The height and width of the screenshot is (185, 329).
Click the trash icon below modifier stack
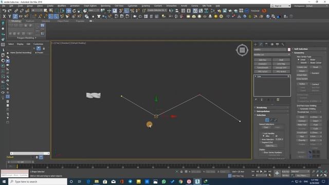278,100
